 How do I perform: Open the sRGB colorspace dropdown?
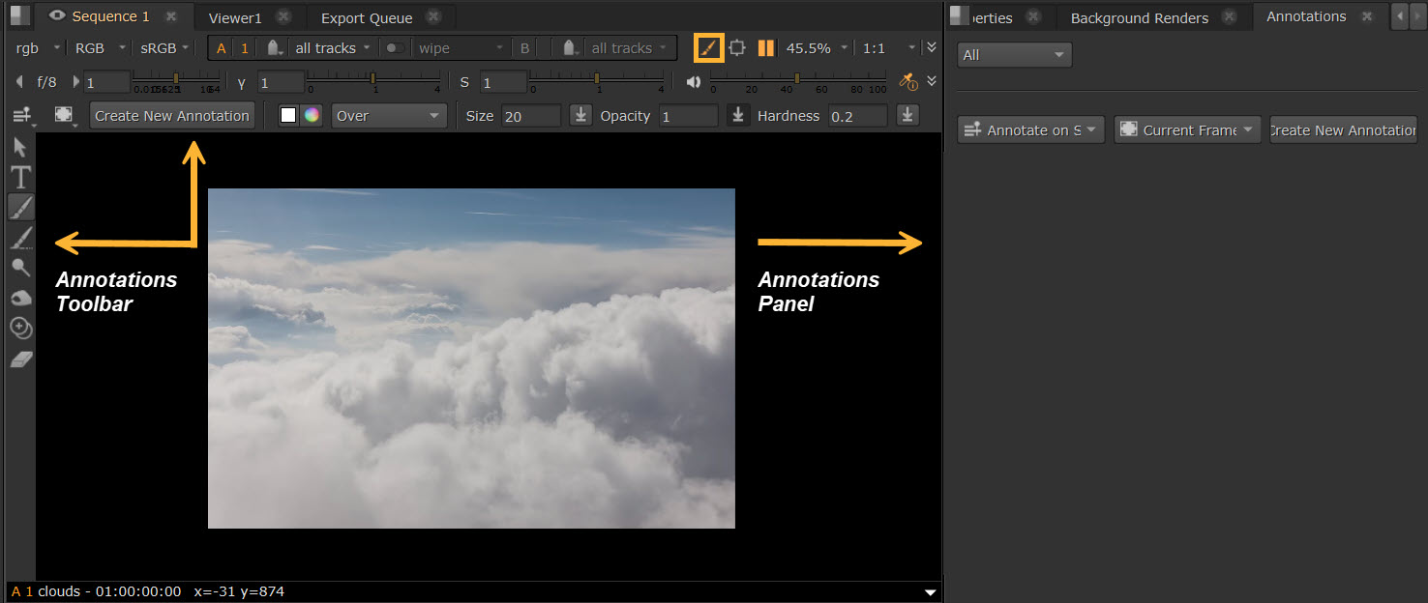[164, 48]
